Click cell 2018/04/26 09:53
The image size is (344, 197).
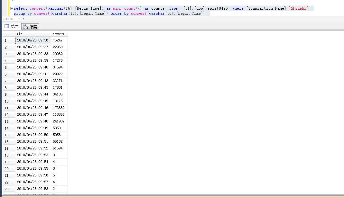33,155
